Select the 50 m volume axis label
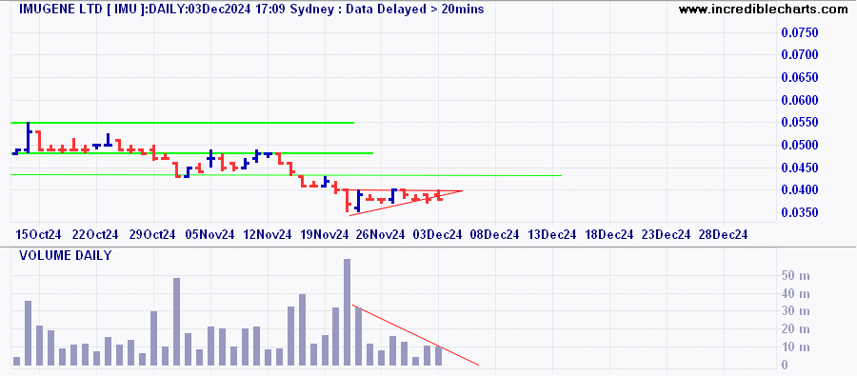 793,275
